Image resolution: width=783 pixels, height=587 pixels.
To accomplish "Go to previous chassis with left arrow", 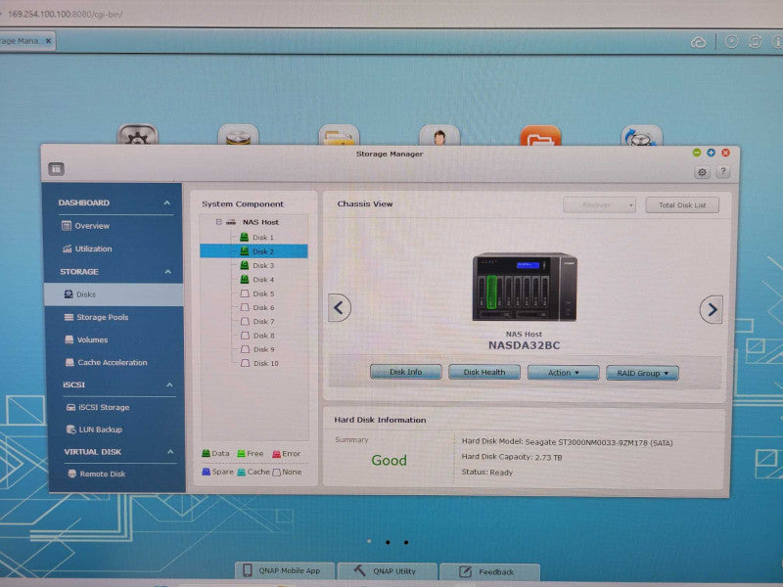I will tap(340, 307).
